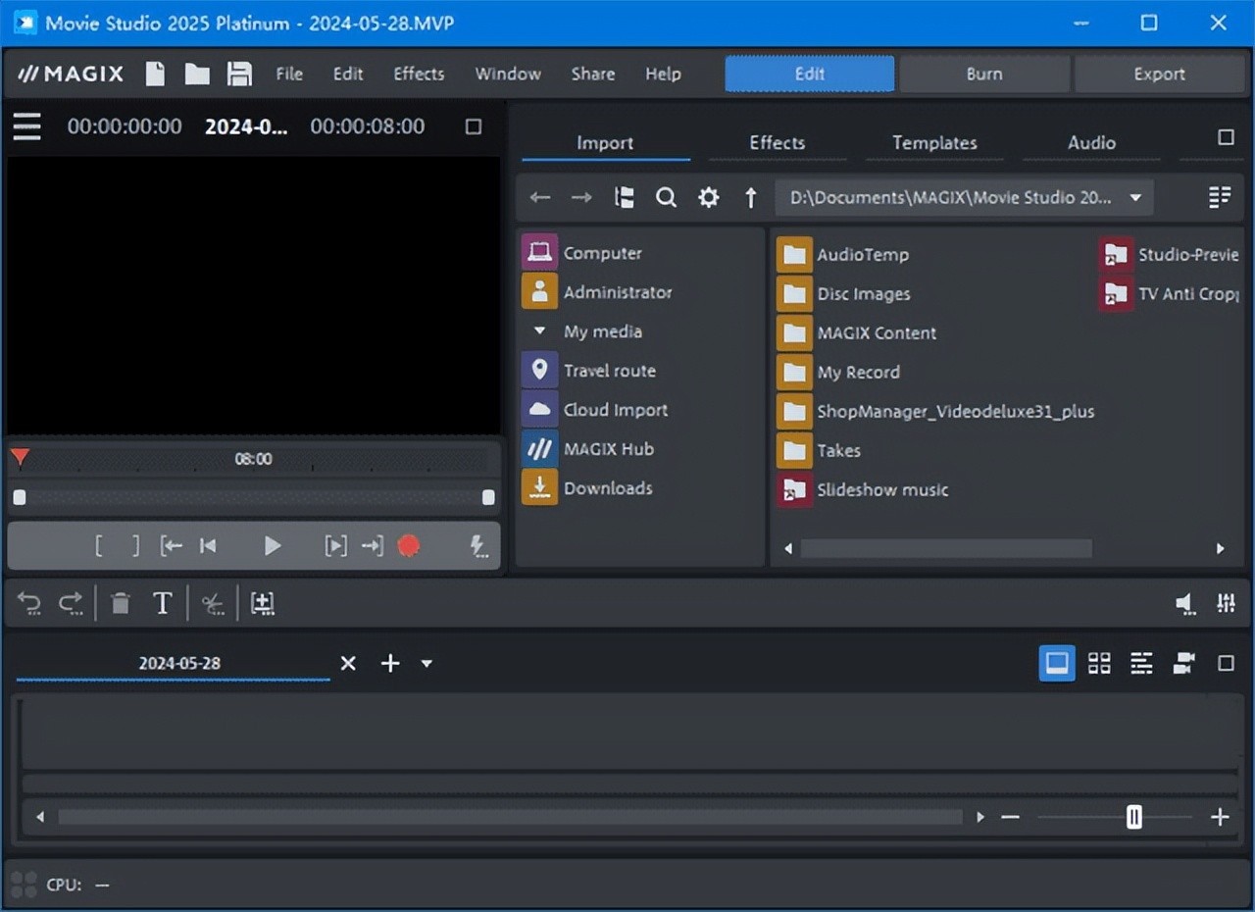
Task: Expand the folder path dropdown
Action: coord(1135,198)
